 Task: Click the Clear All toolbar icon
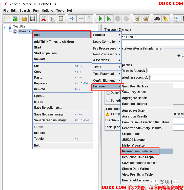[x=146, y=19]
